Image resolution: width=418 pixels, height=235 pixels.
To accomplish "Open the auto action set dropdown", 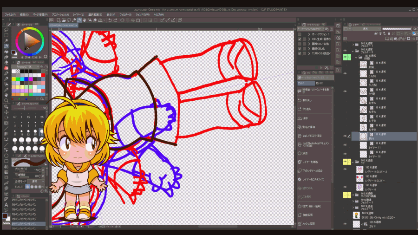I will [x=311, y=29].
